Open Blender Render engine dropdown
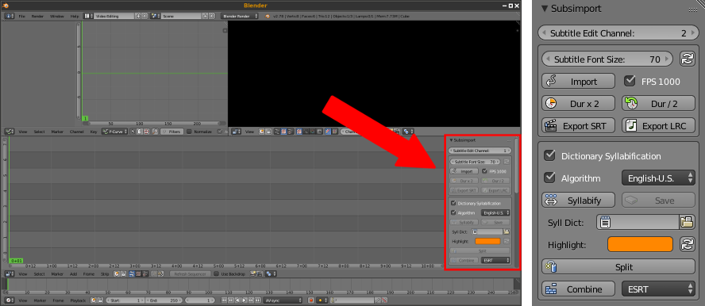 [240, 16]
